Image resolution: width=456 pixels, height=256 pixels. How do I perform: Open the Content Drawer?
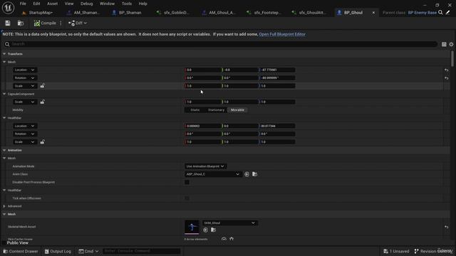pos(21,251)
